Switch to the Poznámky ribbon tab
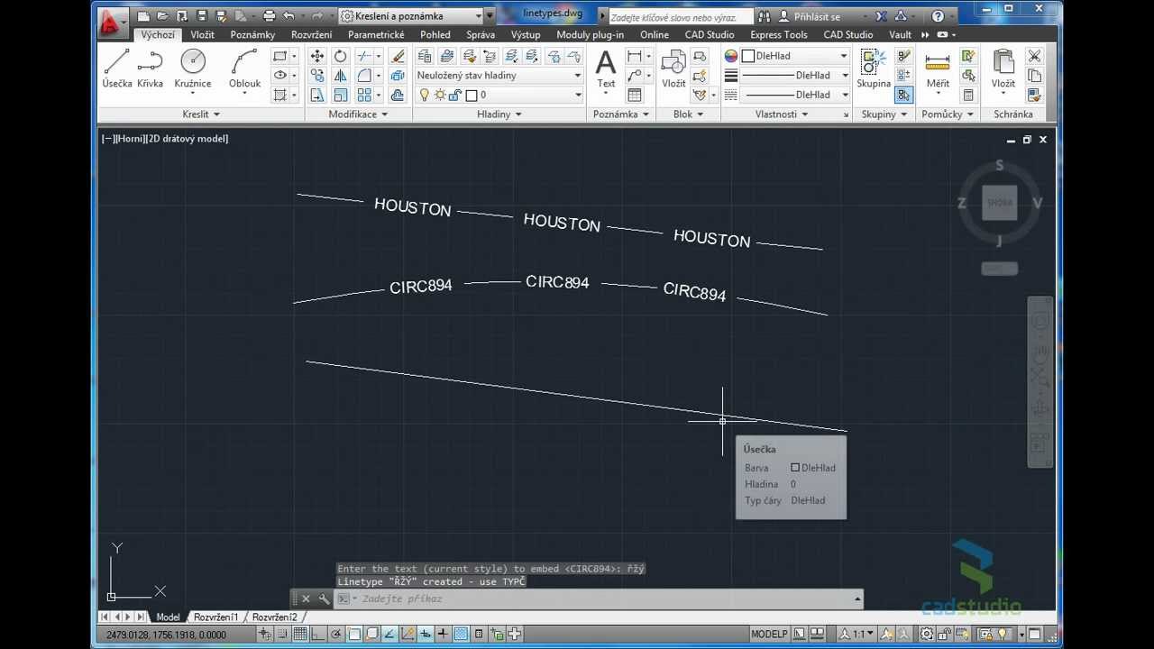Screen dimensions: 1154x649 click(252, 34)
